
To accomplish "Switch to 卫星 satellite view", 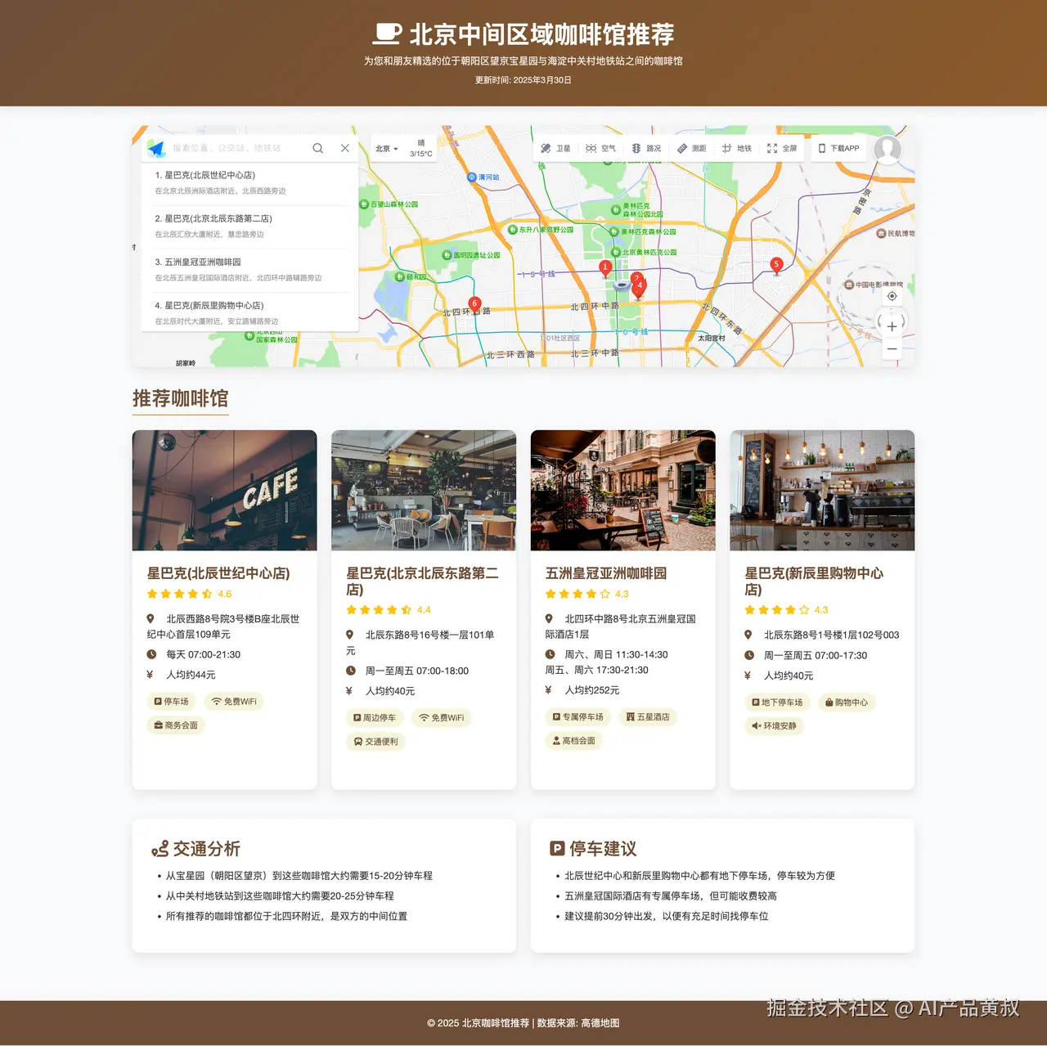I will click(556, 149).
